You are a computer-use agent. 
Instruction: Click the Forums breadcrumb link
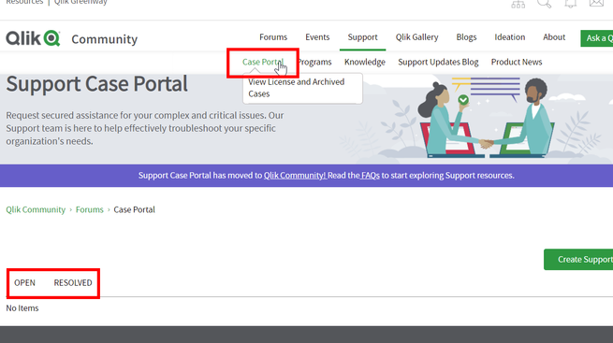coord(90,209)
